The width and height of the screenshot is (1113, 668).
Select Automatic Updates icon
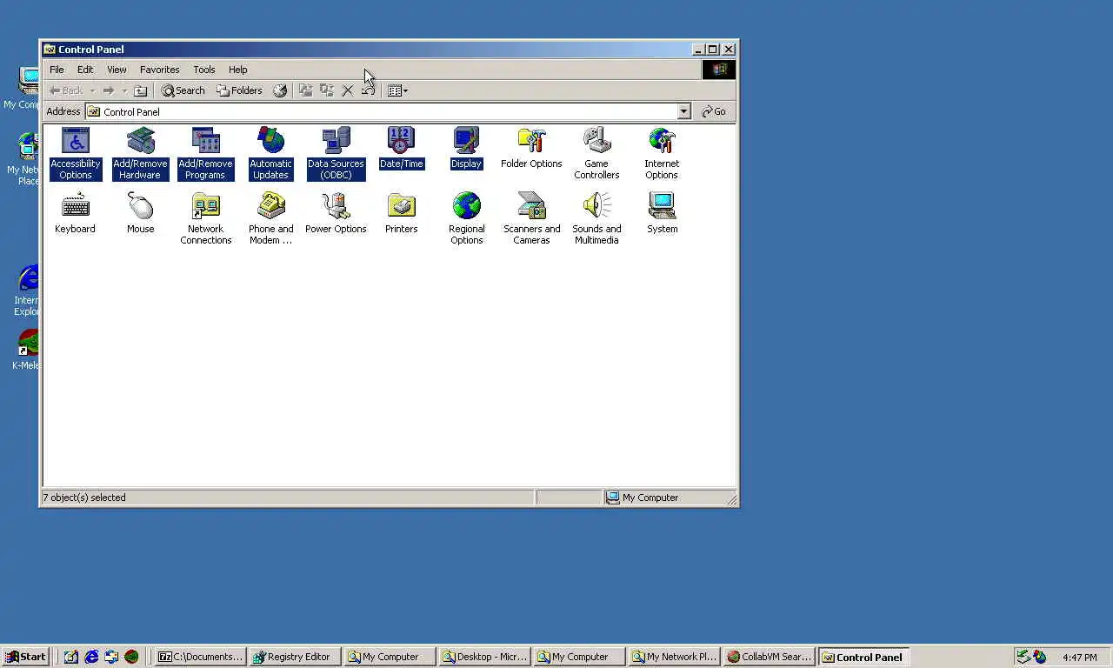click(x=270, y=154)
